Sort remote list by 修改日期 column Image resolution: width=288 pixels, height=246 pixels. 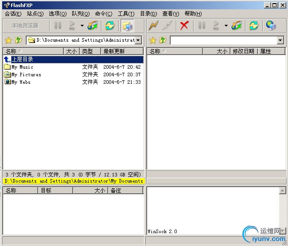pyautogui.click(x=244, y=51)
